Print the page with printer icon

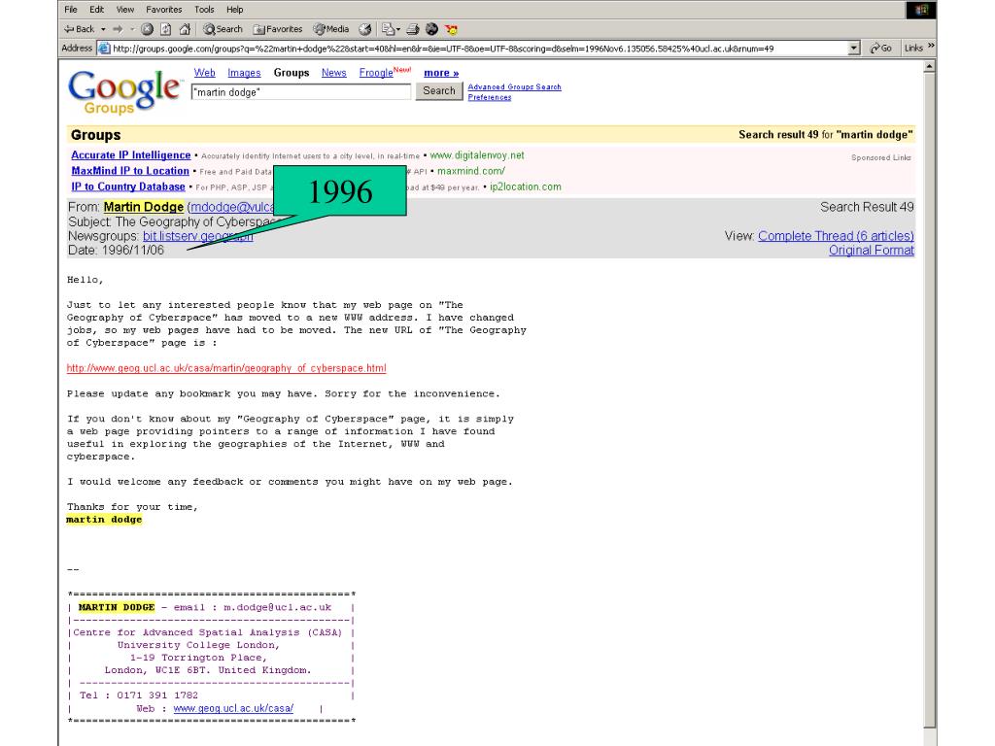click(x=412, y=29)
